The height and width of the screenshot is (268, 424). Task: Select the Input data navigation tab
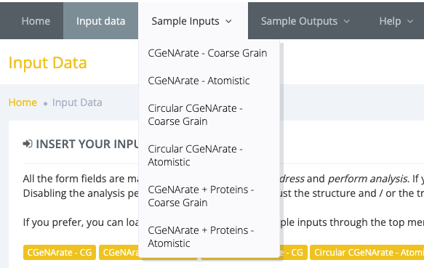pyautogui.click(x=100, y=21)
